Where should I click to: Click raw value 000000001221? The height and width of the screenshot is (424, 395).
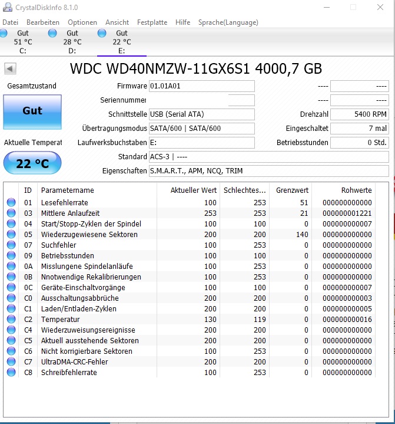pos(347,213)
